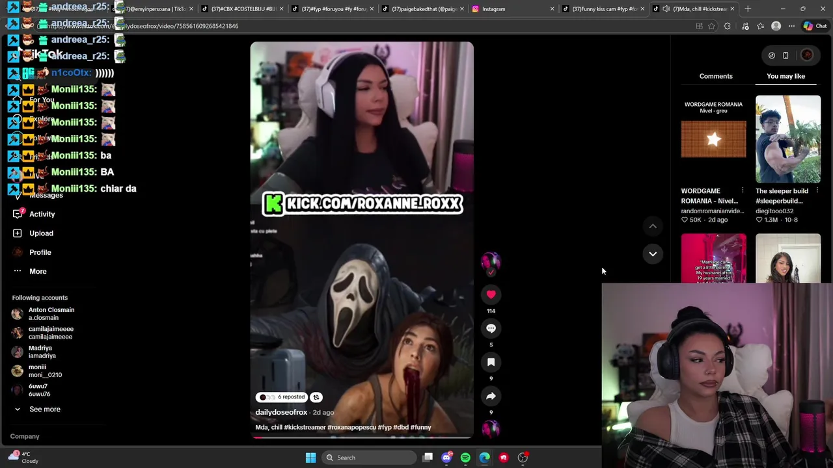The height and width of the screenshot is (468, 833).
Task: Click the taskbar Search box
Action: (370, 458)
